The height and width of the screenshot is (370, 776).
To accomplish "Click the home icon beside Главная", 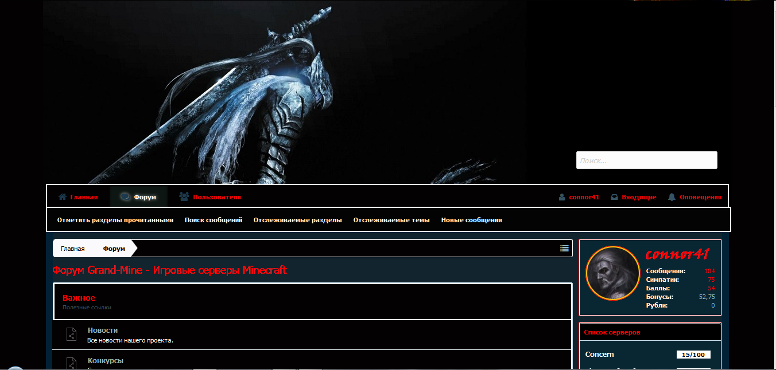I will [x=63, y=197].
